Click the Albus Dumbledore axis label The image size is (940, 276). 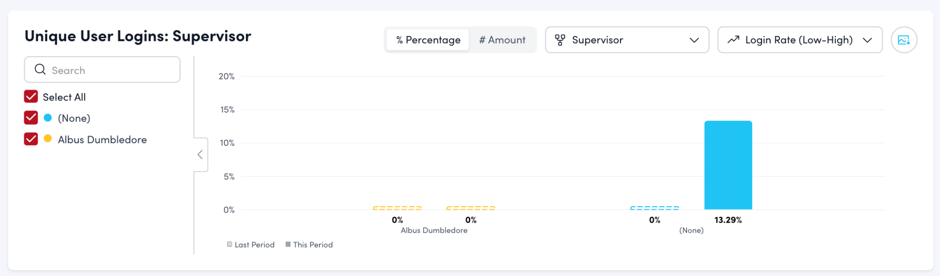434,231
